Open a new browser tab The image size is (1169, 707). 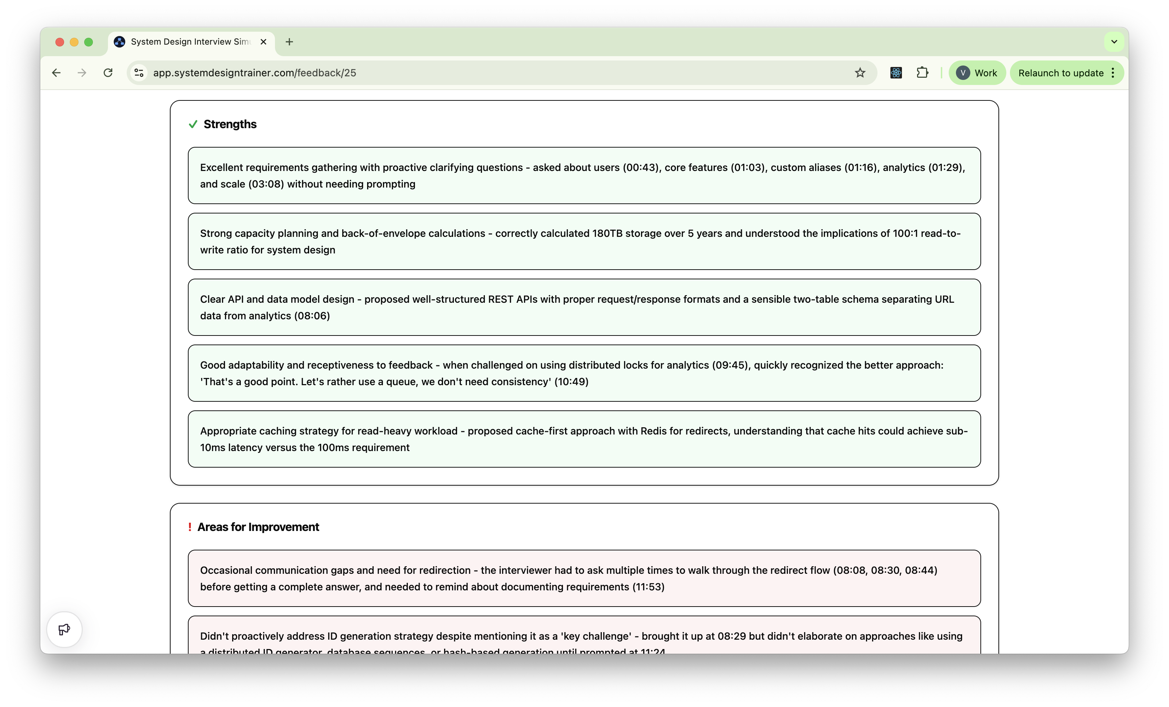coord(289,42)
